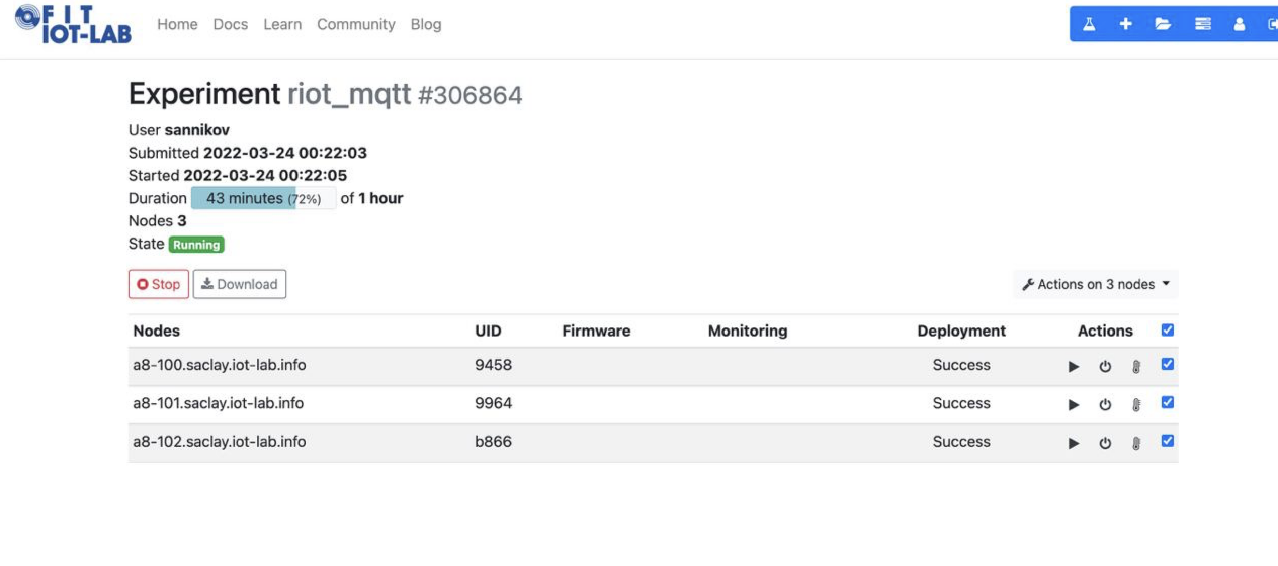The height and width of the screenshot is (566, 1278).
Task: Click thermometer icon for a8-102 node
Action: [x=1136, y=443]
